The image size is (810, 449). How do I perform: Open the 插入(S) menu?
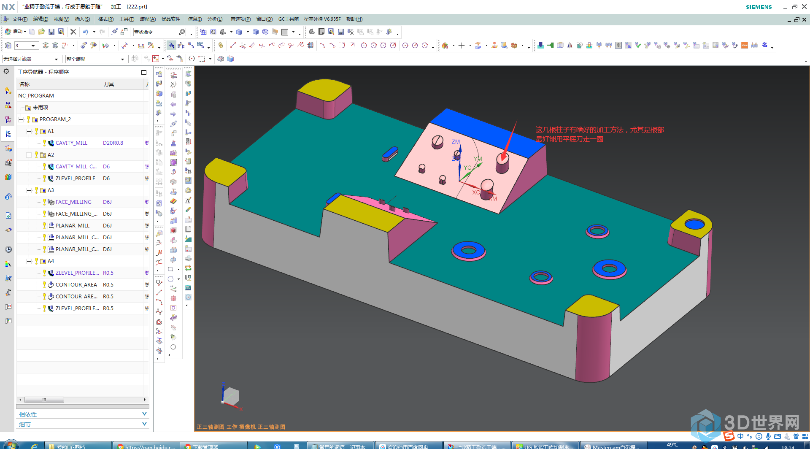[82, 19]
